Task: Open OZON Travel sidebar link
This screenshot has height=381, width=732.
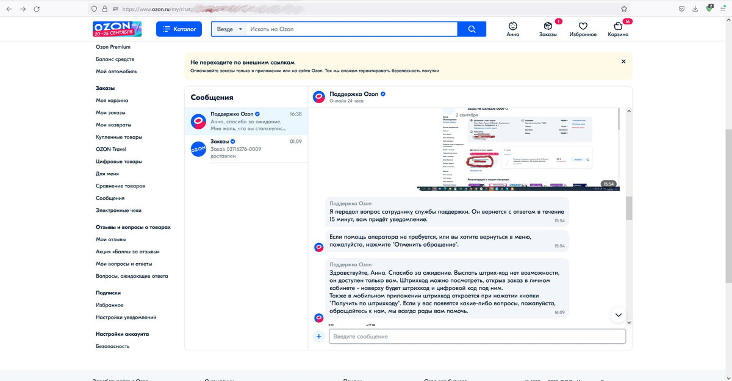Action: coord(111,149)
